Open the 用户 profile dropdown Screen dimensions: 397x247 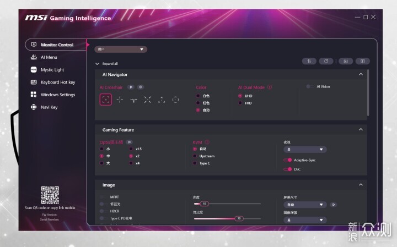point(121,50)
